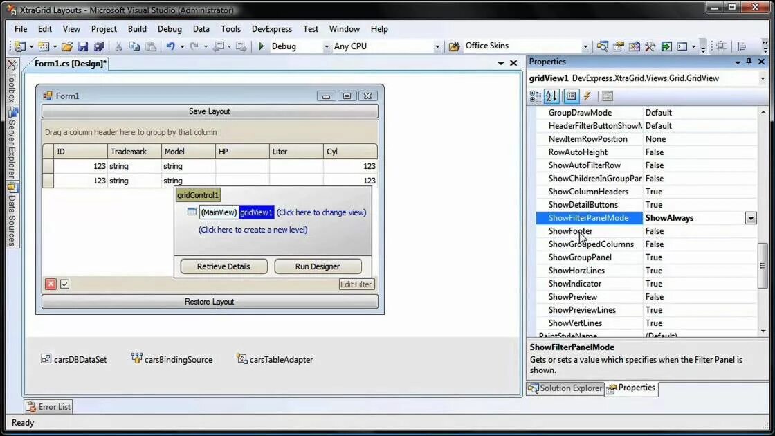Select the Form1.cs [Design] tab
The width and height of the screenshot is (775, 436).
point(70,63)
